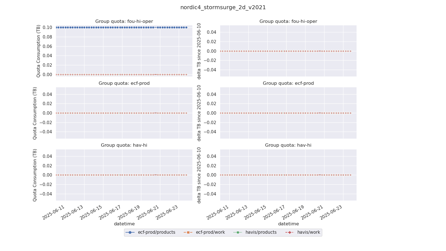Viewport: 446px width, 251px height.
Task: Click left chart title 'Group quota: fou-hi-oper'
Action: pos(124,21)
